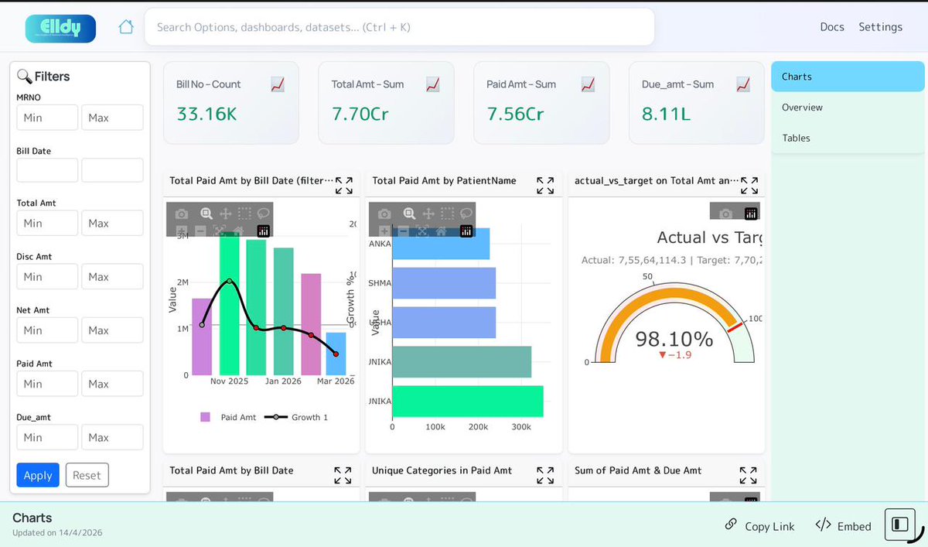
Task: Open the Total Amt - Sum trend icon
Action: click(433, 84)
